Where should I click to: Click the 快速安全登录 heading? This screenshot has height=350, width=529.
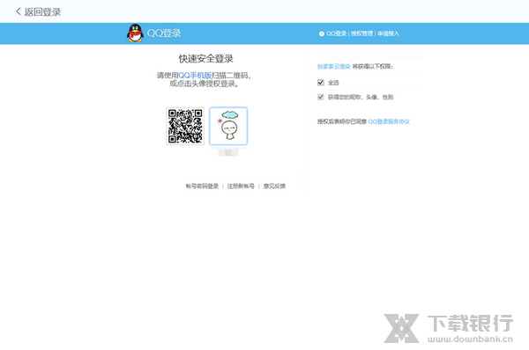(205, 59)
